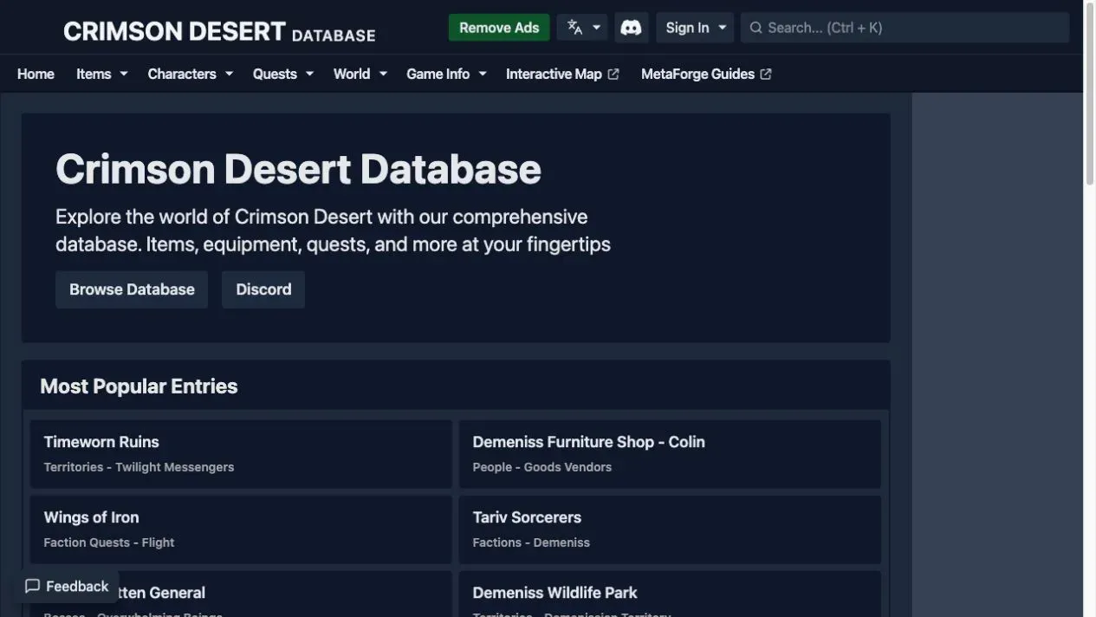This screenshot has width=1096, height=617.
Task: Open the Demeniss Wildlife Park entry
Action: (670, 594)
